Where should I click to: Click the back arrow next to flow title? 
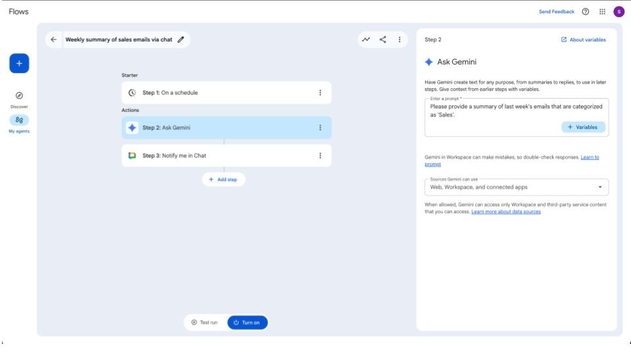coord(54,39)
